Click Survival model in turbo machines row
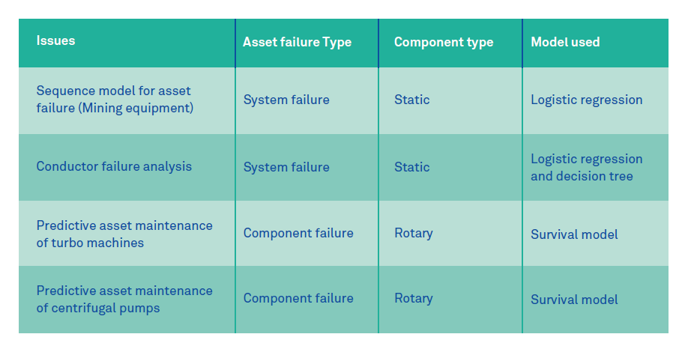The height and width of the screenshot is (352, 685). [x=575, y=235]
